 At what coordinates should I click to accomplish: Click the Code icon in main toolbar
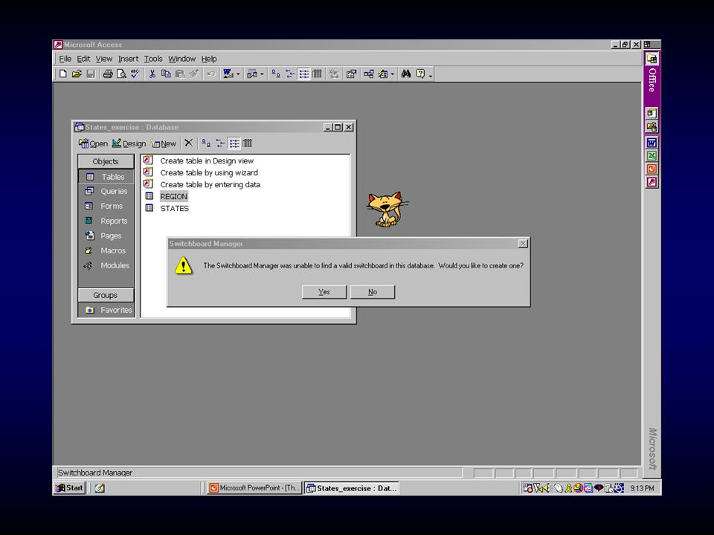pos(334,74)
